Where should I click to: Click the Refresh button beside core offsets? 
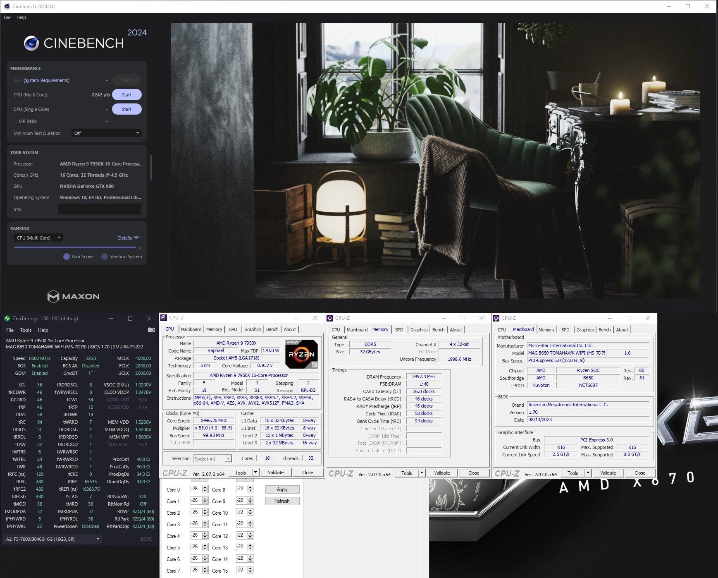pyautogui.click(x=282, y=501)
